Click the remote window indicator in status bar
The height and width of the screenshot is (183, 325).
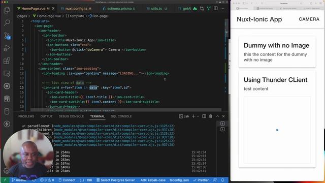click(x=5, y=180)
